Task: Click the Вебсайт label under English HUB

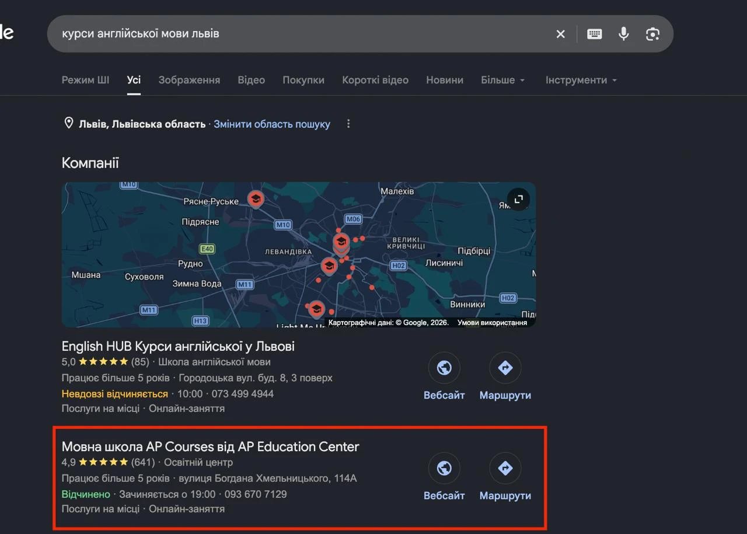Action: coord(444,395)
